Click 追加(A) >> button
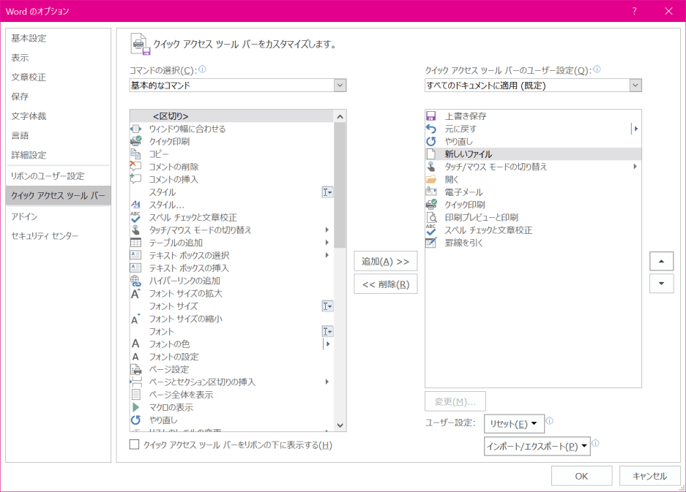This screenshot has width=686, height=492. [x=385, y=261]
